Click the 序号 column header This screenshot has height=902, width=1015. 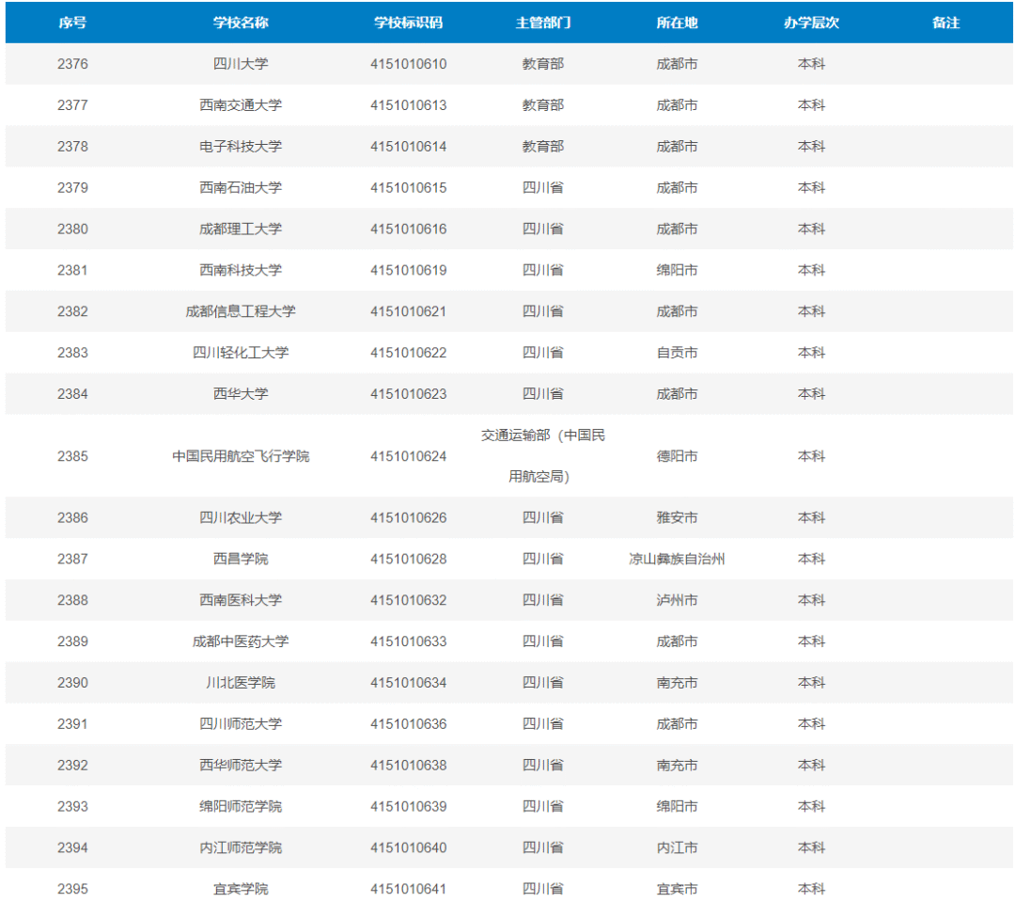[72, 23]
